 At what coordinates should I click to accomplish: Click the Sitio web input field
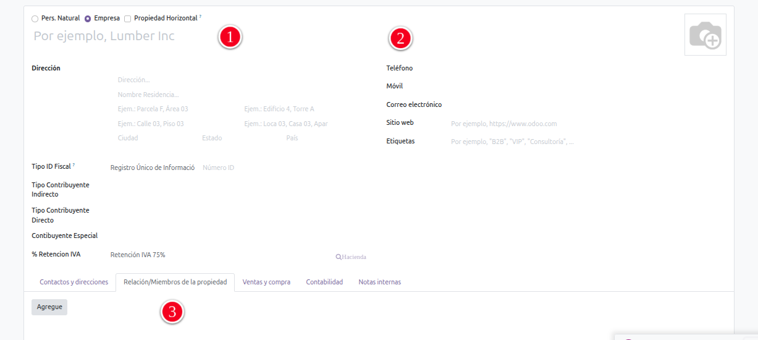(556, 124)
